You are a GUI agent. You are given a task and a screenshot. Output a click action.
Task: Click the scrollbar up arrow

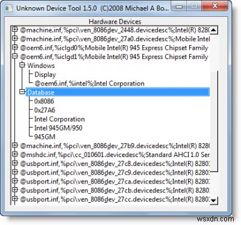coord(213,30)
